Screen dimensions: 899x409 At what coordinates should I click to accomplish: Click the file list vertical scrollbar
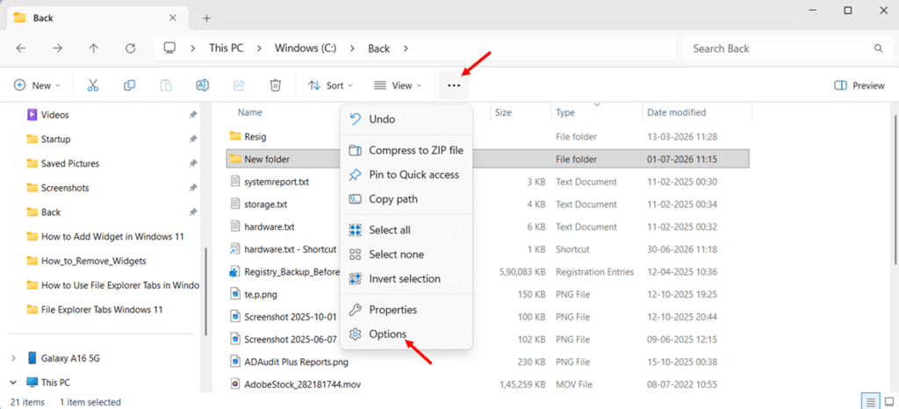tap(895, 189)
